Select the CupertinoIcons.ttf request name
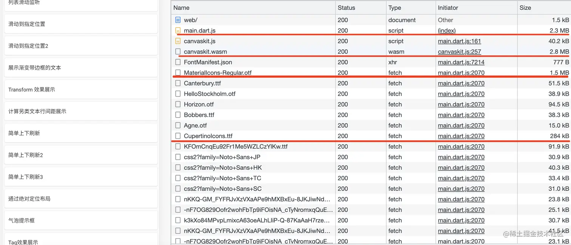This screenshot has height=245, width=571. [208, 136]
